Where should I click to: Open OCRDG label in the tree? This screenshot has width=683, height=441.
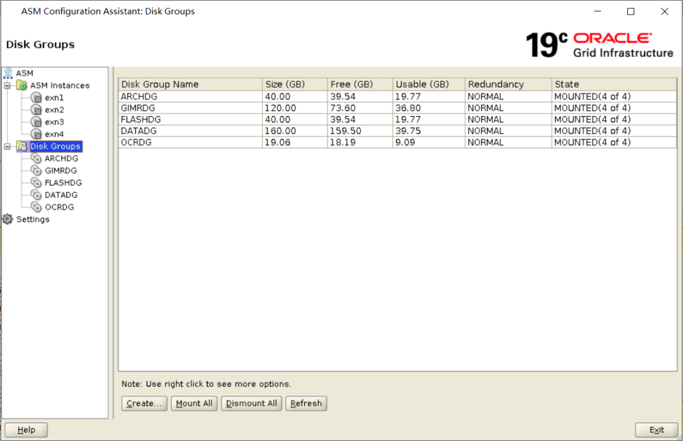[x=59, y=207]
